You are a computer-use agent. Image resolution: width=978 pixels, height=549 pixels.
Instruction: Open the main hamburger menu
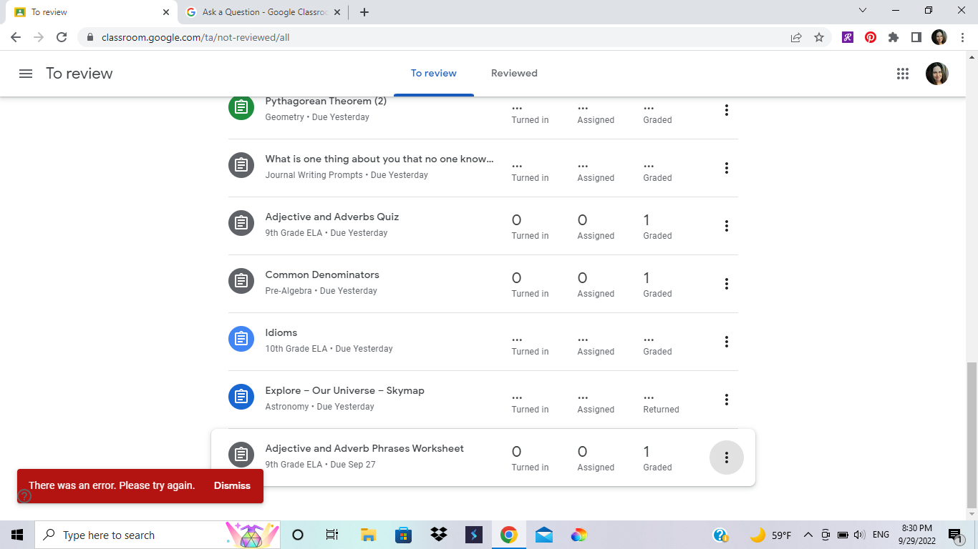26,74
